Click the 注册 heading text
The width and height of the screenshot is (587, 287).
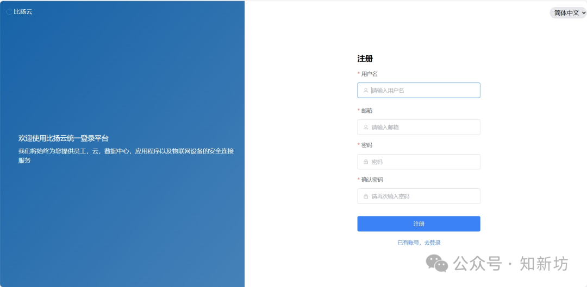365,59
